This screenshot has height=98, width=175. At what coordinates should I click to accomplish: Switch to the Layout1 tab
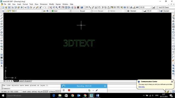[x=22, y=81]
